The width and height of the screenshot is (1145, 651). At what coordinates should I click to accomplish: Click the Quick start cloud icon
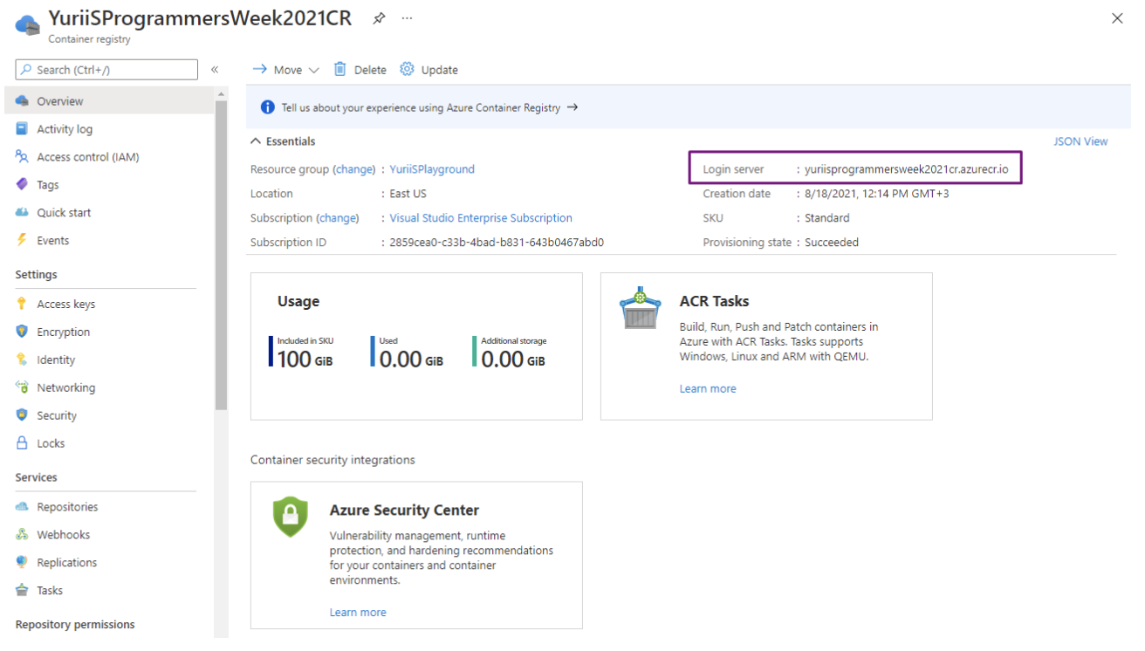pos(22,212)
